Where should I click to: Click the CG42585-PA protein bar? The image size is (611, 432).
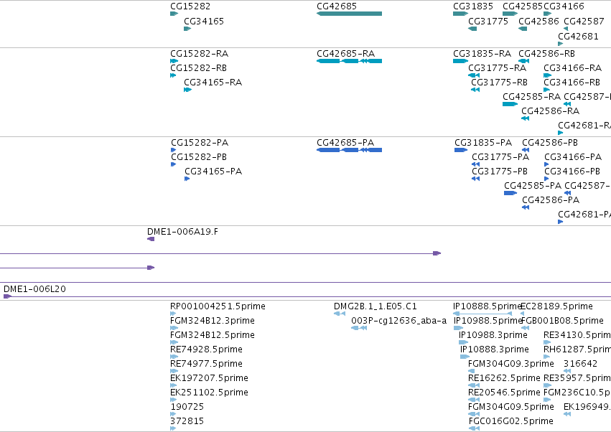coord(510,193)
